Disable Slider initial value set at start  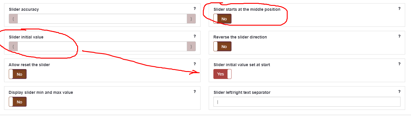coord(222,74)
